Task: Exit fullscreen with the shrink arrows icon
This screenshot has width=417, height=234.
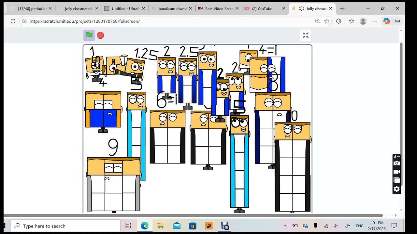Action: coord(306,35)
